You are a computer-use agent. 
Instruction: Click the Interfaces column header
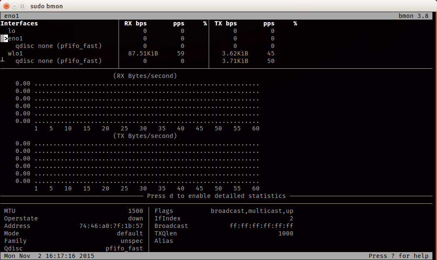(x=19, y=23)
